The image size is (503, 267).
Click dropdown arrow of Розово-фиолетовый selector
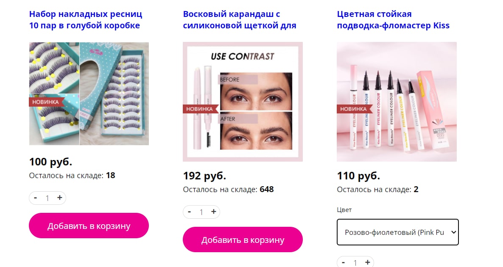tap(453, 232)
